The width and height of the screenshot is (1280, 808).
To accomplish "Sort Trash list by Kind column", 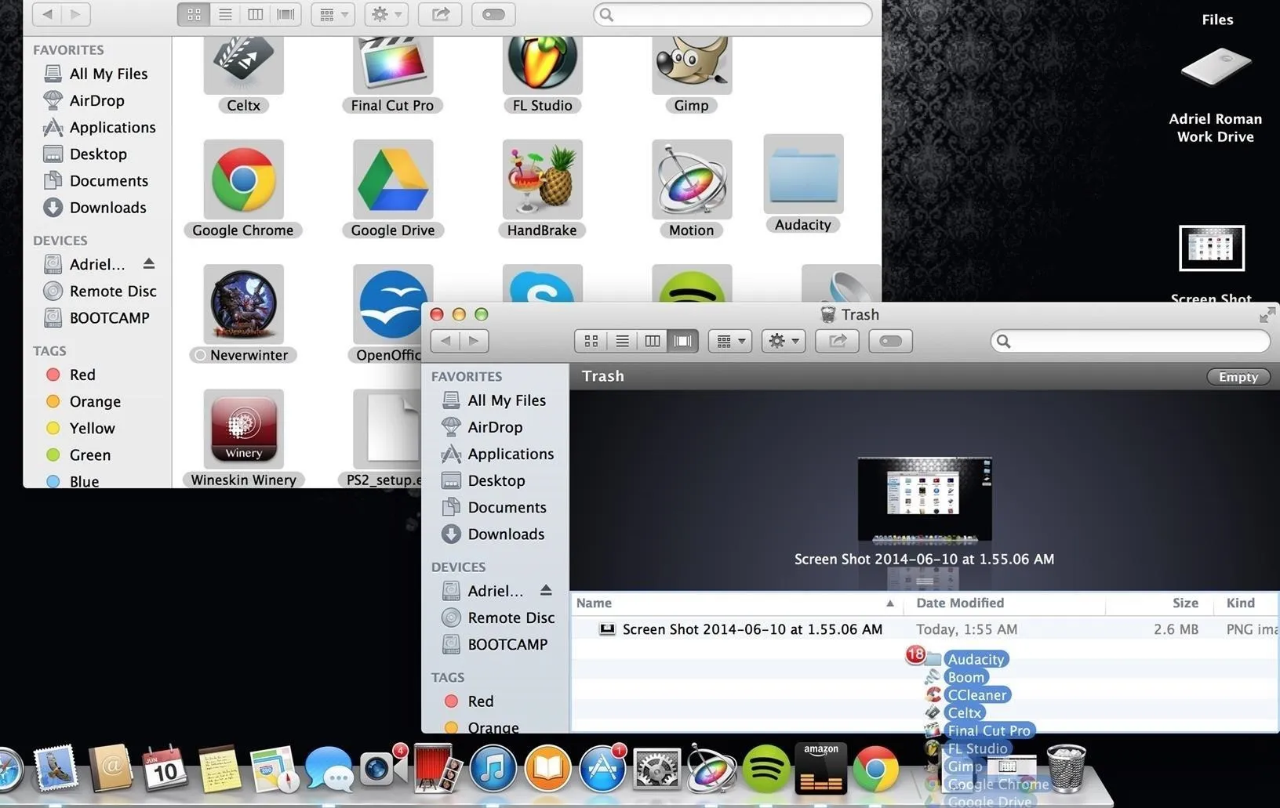I will tap(1246, 603).
